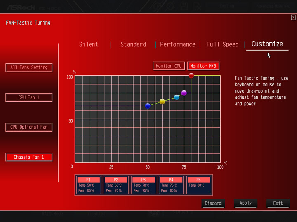Select the yellow P2 drag-point
Viewport: 297px width, 222px height.
(162, 102)
